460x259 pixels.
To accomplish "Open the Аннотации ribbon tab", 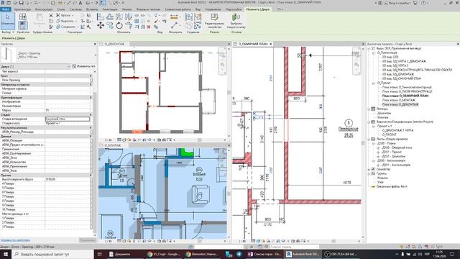I will click(x=110, y=9).
